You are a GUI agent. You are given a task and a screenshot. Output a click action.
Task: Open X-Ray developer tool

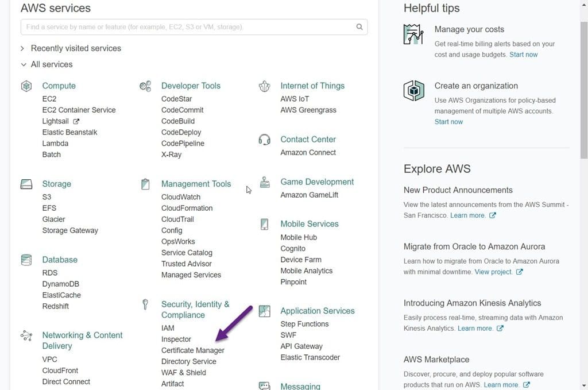click(x=171, y=155)
